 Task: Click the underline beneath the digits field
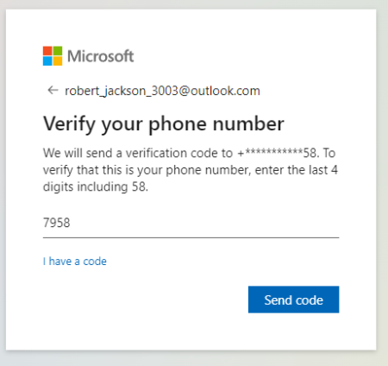191,237
